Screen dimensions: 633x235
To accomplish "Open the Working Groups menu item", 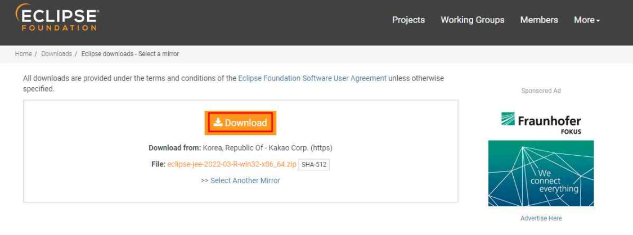I will [x=472, y=20].
